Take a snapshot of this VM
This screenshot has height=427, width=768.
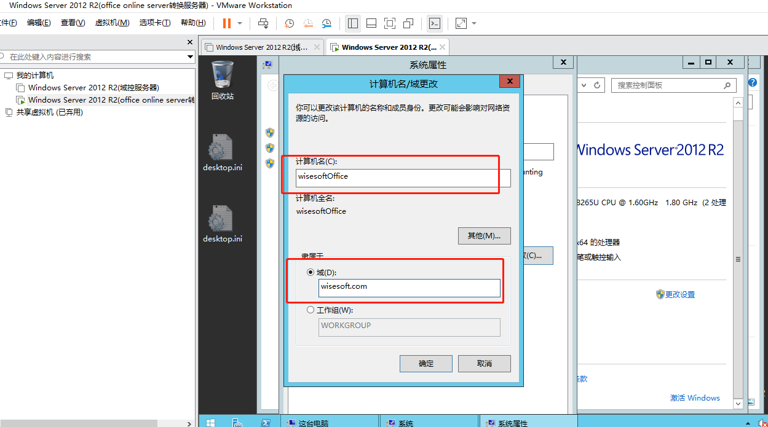(x=289, y=23)
